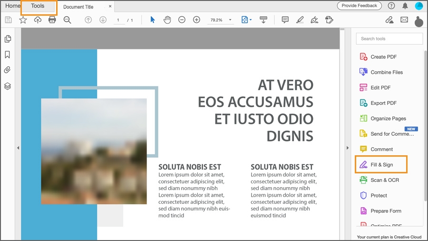Viewport: 428px width, 241px height.
Task: Open blue account profile avatar
Action: pos(418,6)
